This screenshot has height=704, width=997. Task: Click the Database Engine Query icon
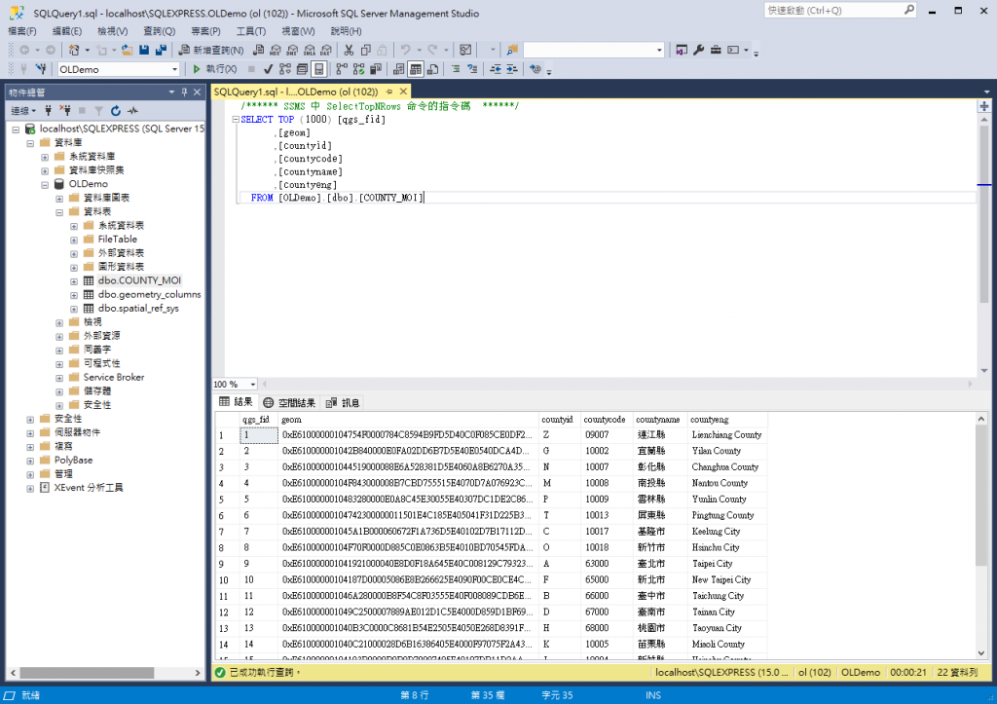pos(257,50)
